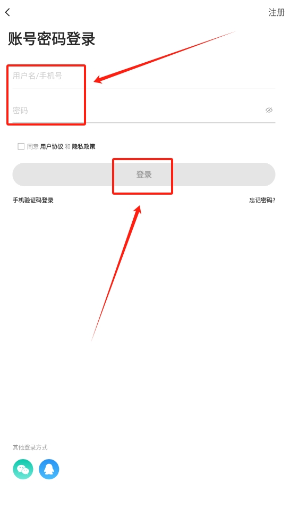Switch to 手机验证码登录
This screenshot has width=290, height=508.
33,200
